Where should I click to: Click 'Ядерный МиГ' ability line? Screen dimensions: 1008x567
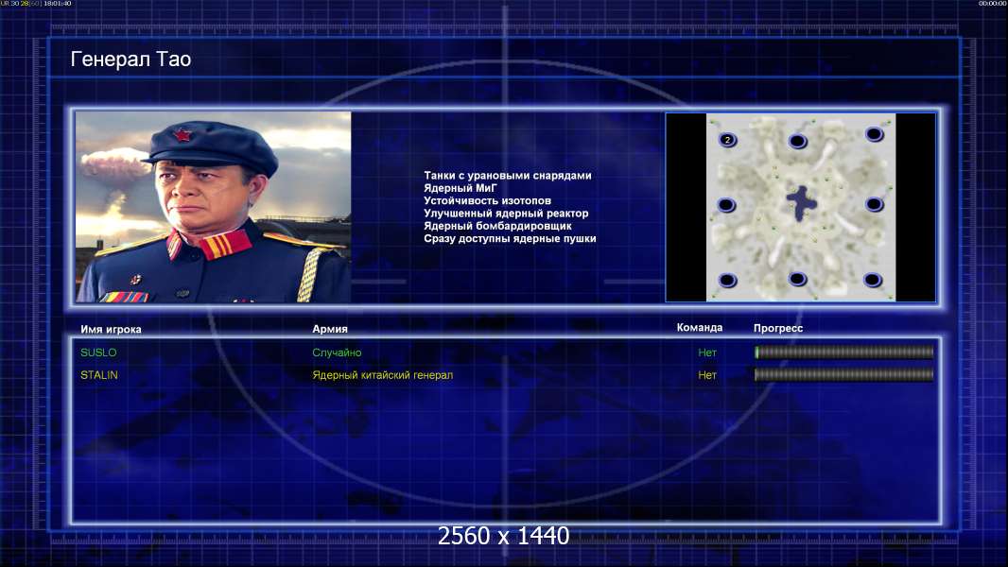[x=461, y=188]
